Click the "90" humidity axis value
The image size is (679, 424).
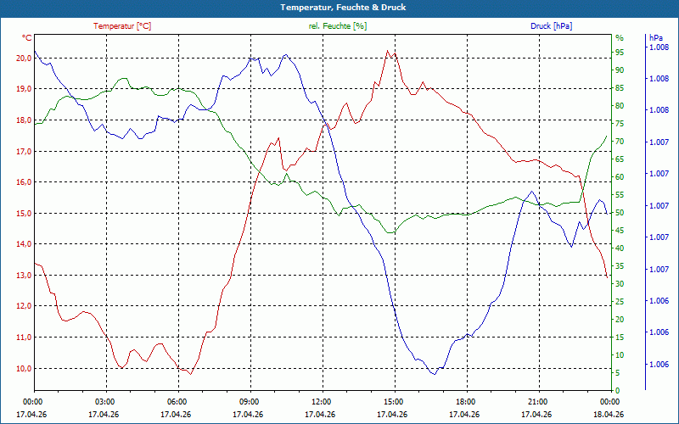point(620,70)
